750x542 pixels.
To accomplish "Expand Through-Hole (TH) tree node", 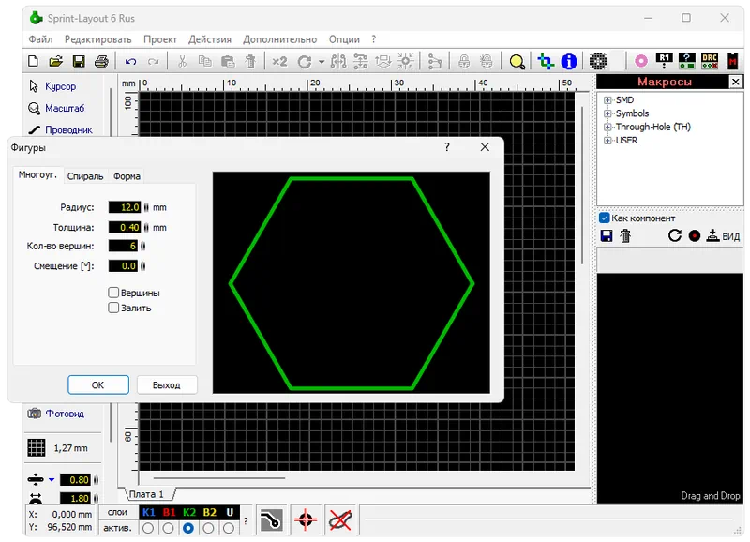I will coord(607,127).
